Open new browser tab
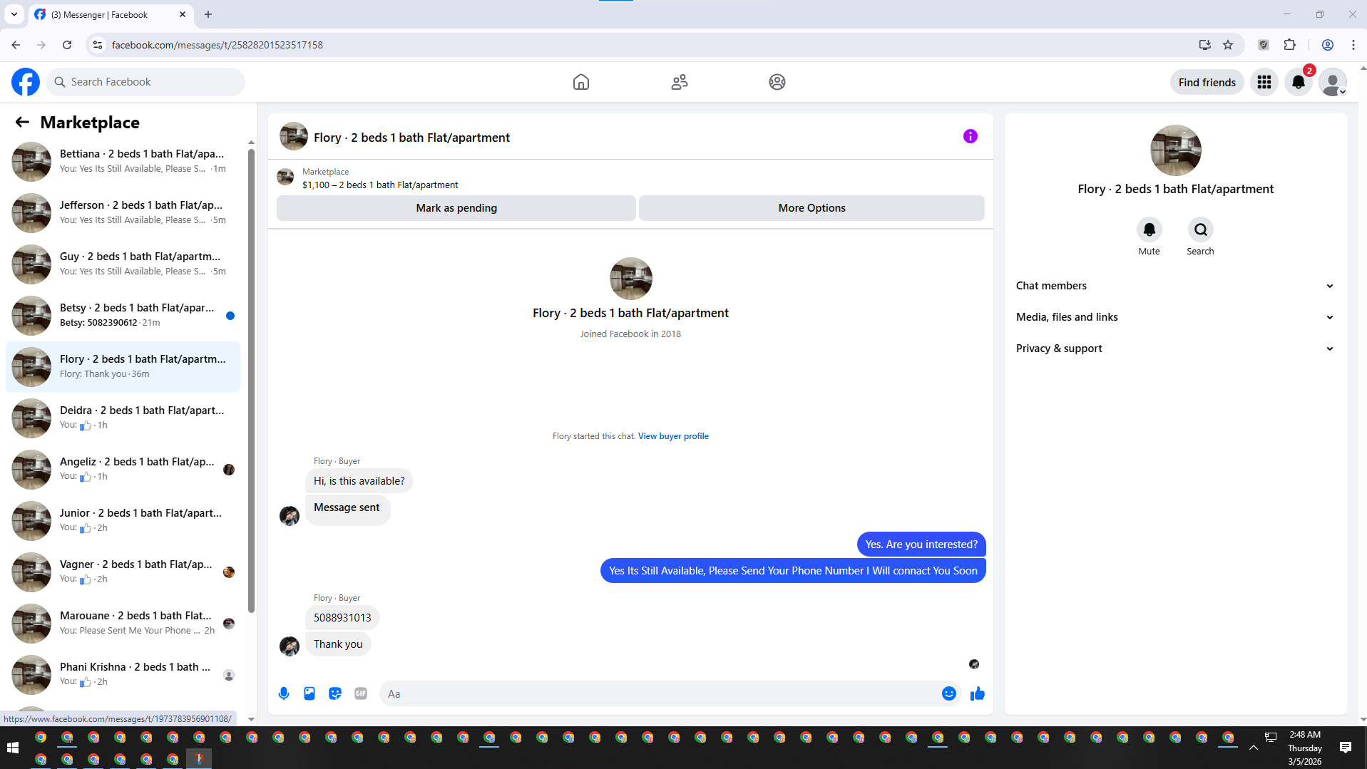 [x=208, y=14]
